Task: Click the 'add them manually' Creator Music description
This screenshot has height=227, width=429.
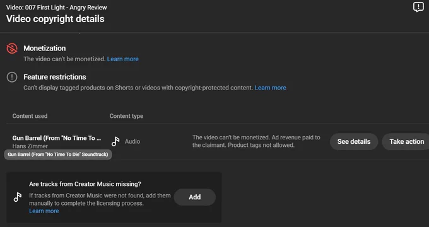Action: pyautogui.click(x=100, y=199)
